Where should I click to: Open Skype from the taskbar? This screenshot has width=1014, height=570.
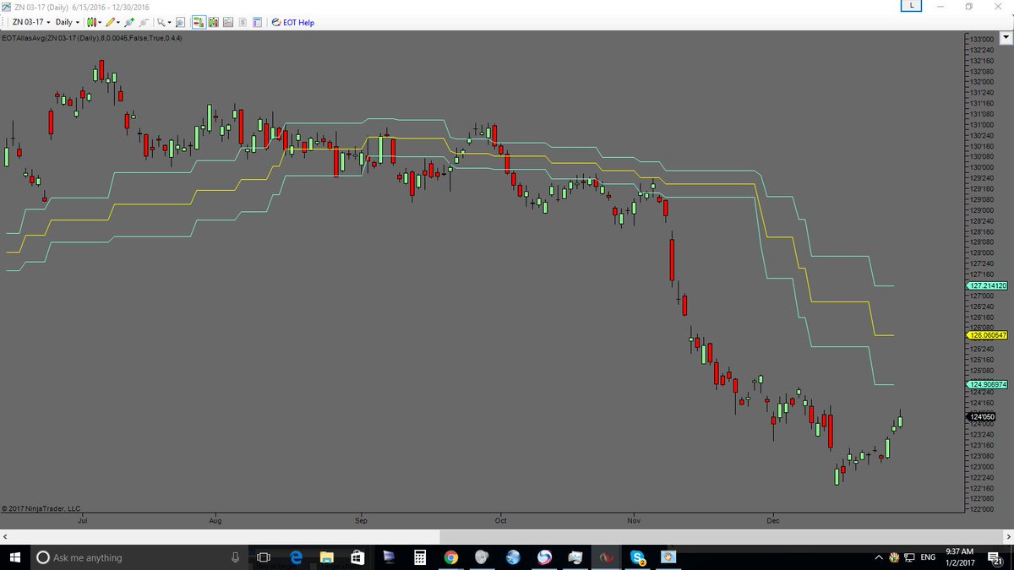[x=637, y=557]
